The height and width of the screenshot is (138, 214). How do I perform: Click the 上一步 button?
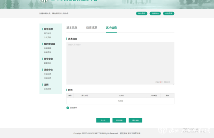coord(102,120)
